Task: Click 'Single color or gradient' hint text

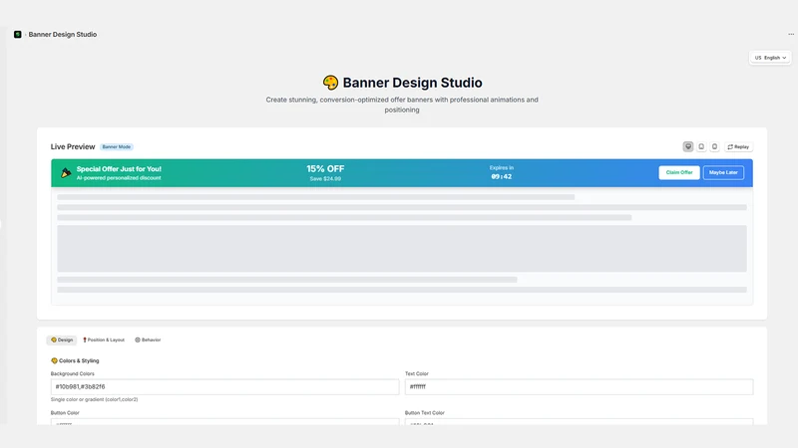Action: 94,400
